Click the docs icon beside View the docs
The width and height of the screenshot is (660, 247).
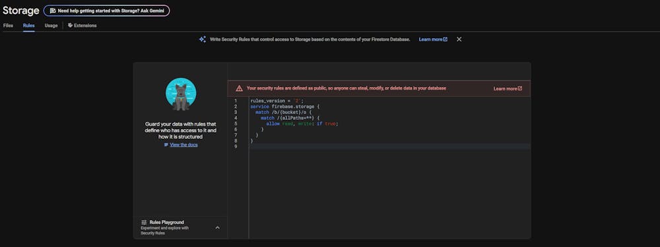point(166,144)
